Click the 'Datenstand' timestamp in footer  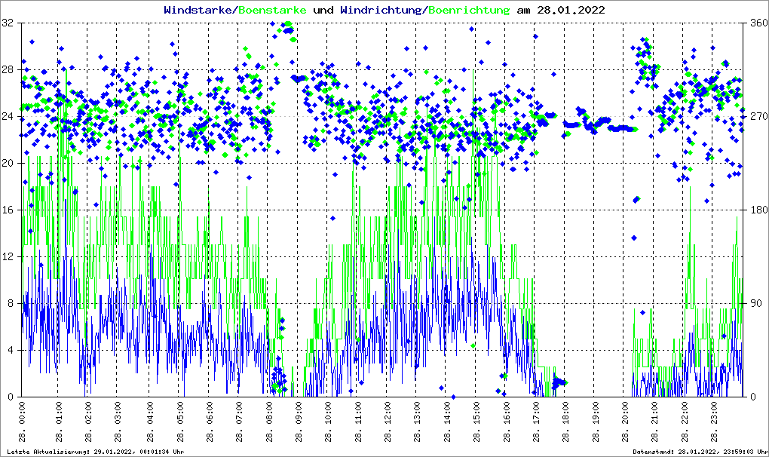pos(700,452)
